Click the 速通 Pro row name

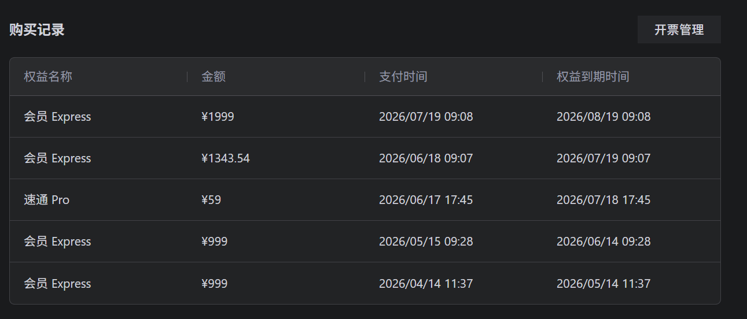(x=46, y=200)
